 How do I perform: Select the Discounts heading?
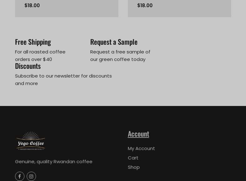28,66
